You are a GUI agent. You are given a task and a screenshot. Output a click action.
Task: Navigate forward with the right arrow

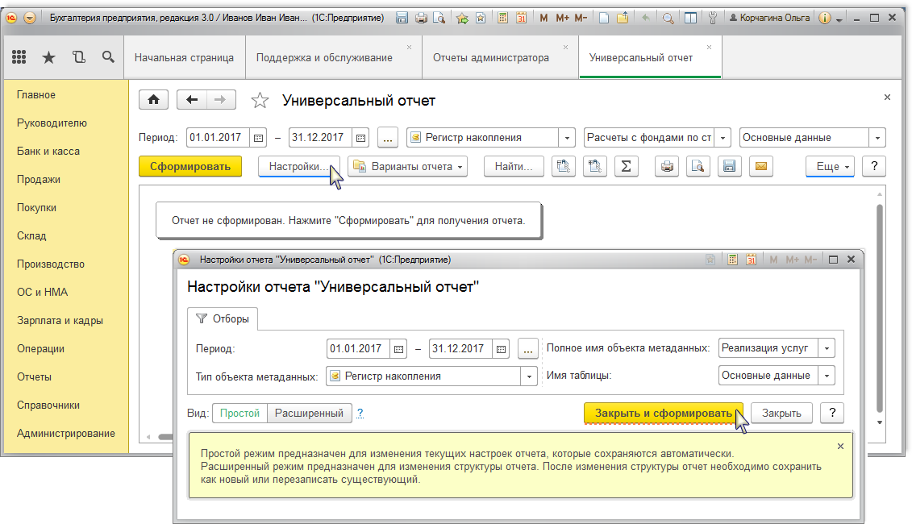tap(220, 100)
